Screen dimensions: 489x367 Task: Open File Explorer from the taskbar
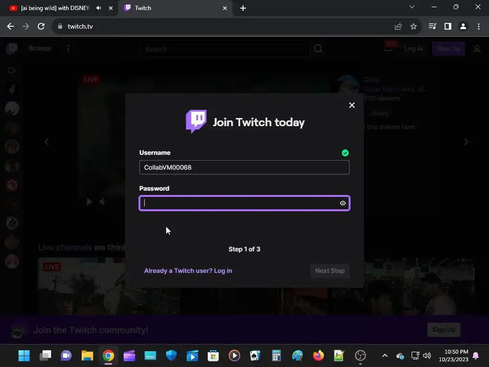tap(87, 356)
